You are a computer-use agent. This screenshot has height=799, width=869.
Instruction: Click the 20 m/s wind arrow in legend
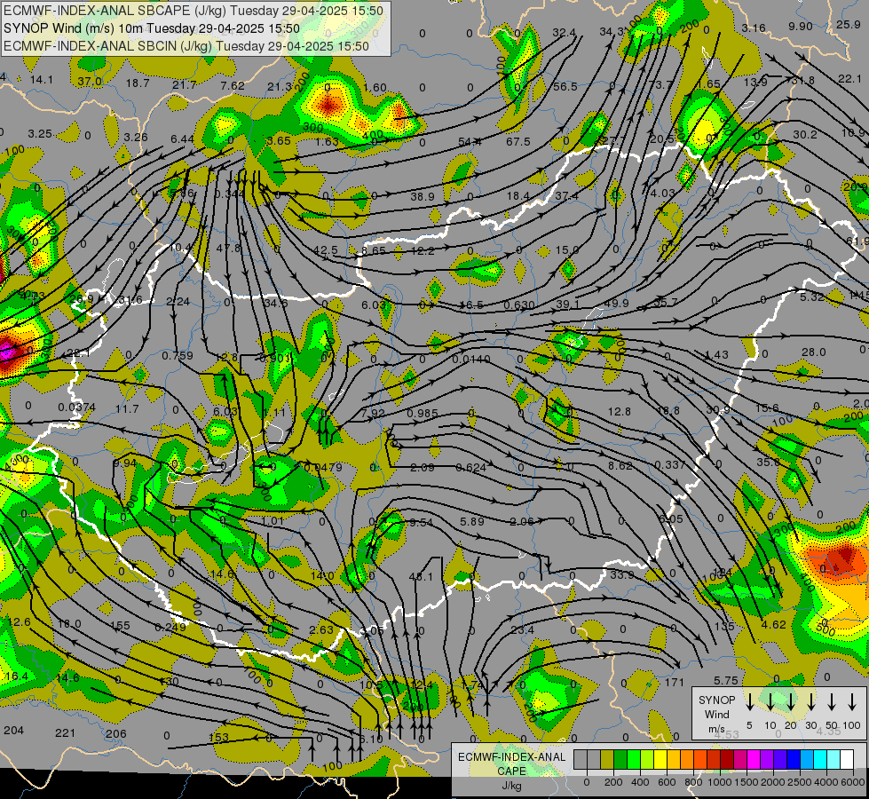pos(790,701)
